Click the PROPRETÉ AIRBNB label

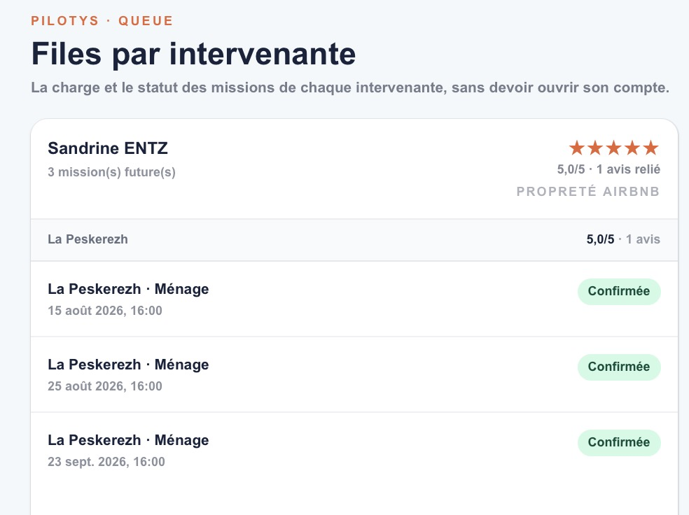(588, 192)
